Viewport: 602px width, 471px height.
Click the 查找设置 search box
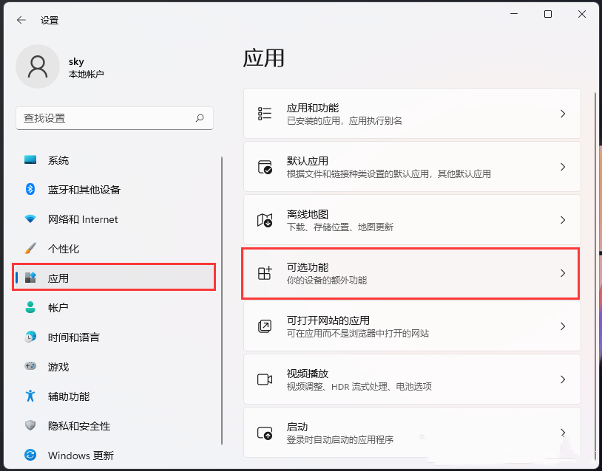pyautogui.click(x=115, y=118)
